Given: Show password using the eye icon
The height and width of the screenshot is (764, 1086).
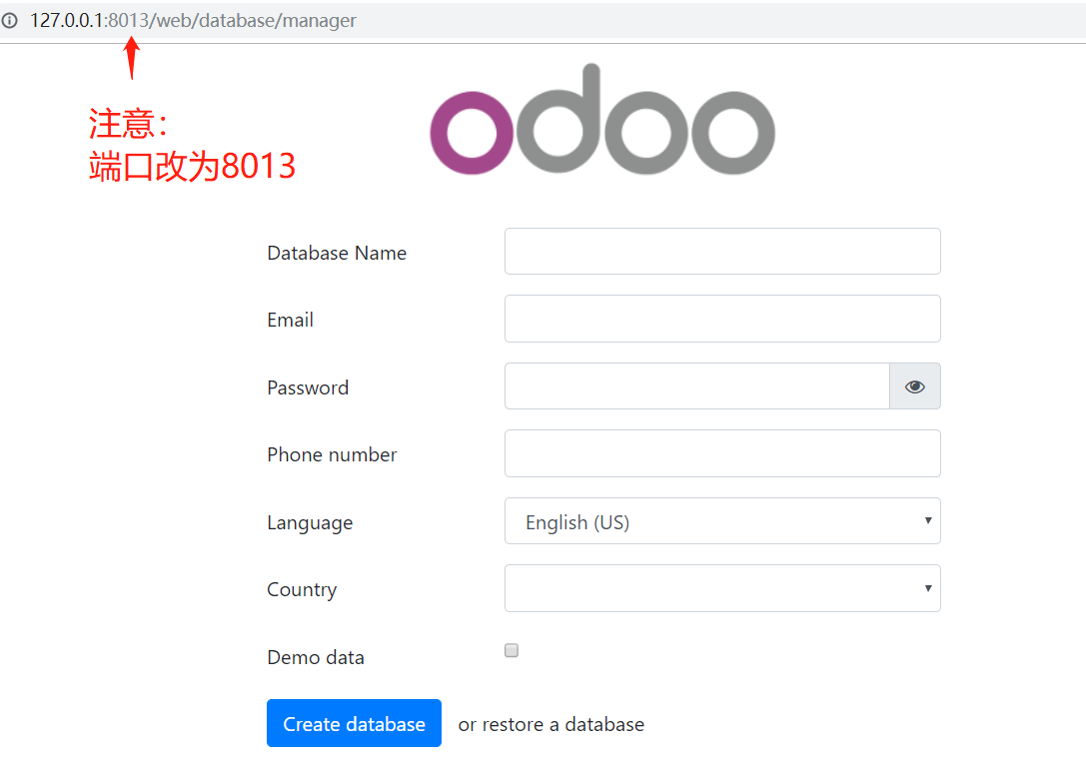Looking at the screenshot, I should tap(914, 386).
